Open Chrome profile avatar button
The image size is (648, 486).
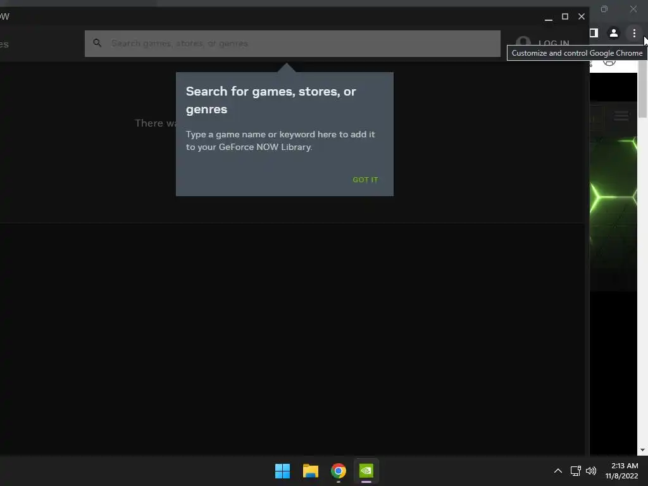pos(614,33)
